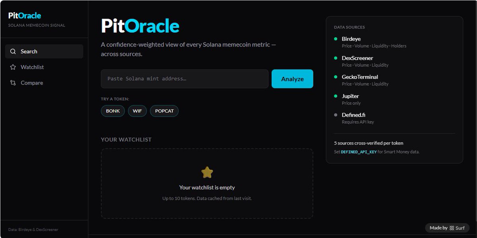The height and width of the screenshot is (238, 477).
Task: Click the Search magnifier icon in sidebar
Action: [13, 52]
